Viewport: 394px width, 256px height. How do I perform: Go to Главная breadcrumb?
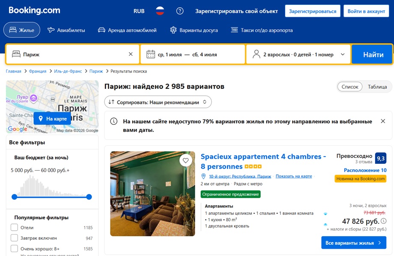(x=14, y=71)
